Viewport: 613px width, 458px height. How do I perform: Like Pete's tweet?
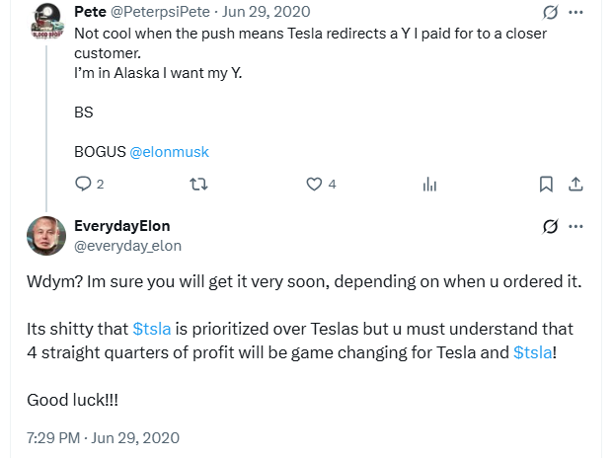pyautogui.click(x=315, y=184)
